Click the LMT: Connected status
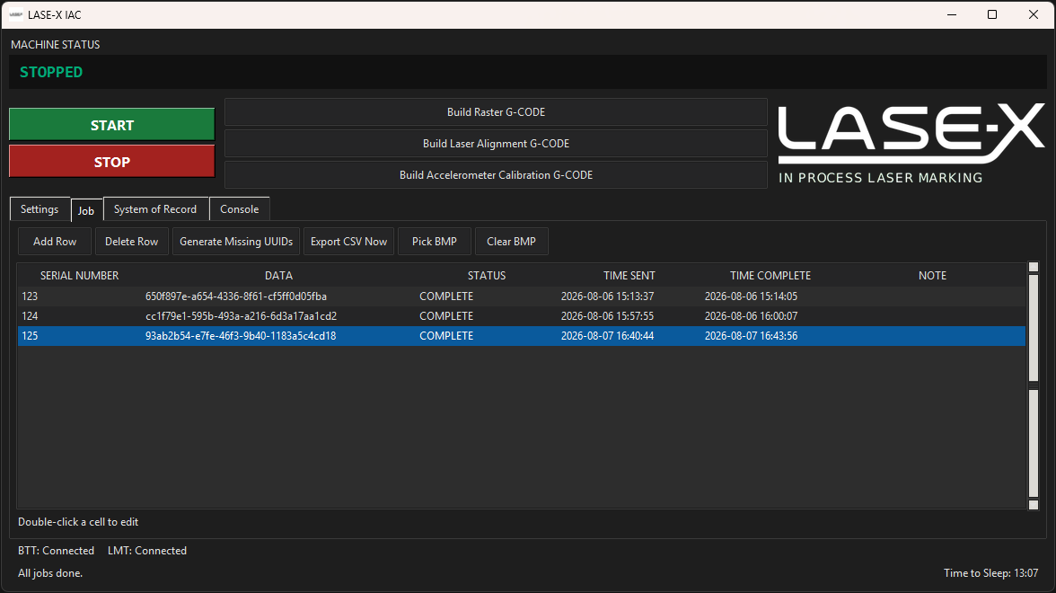1056x593 pixels. point(147,551)
